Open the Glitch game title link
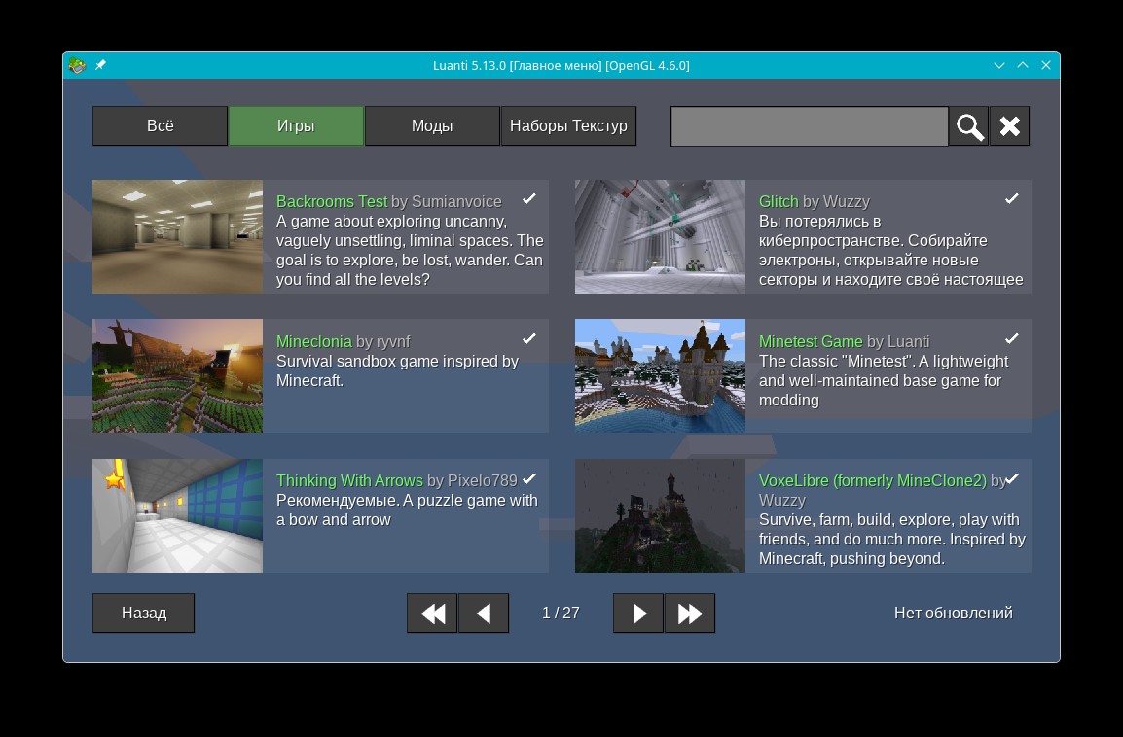This screenshot has width=1123, height=737. pyautogui.click(x=779, y=201)
